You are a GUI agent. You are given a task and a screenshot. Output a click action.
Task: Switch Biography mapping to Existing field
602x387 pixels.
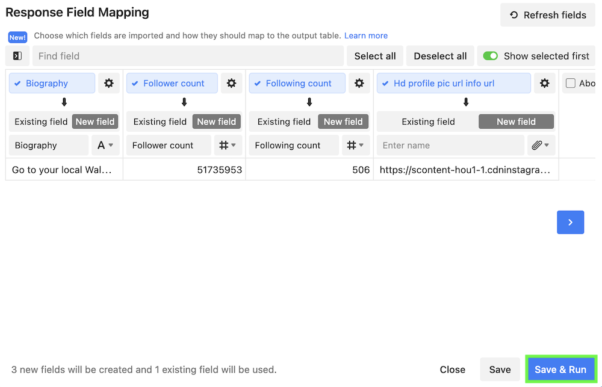coord(41,122)
